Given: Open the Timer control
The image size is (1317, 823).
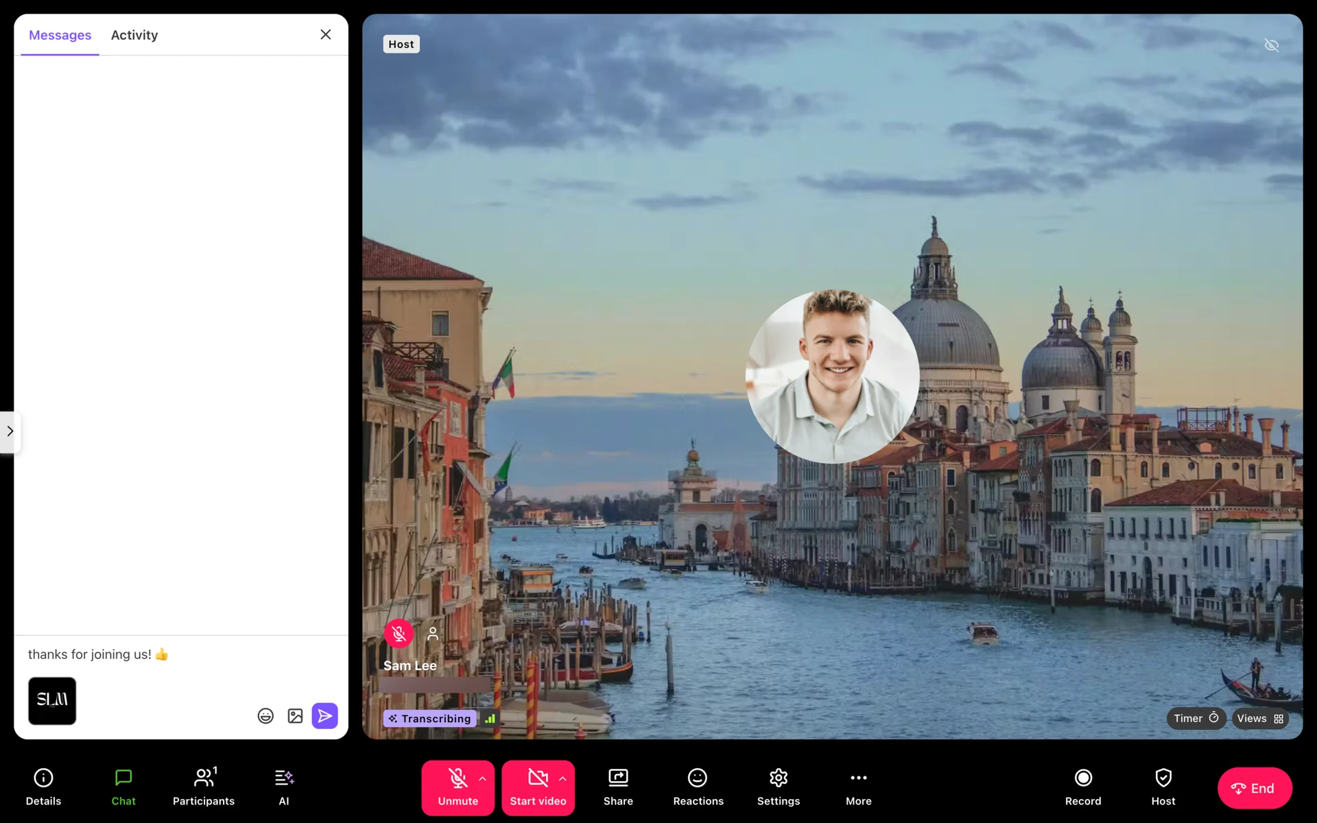Looking at the screenshot, I should (1196, 718).
